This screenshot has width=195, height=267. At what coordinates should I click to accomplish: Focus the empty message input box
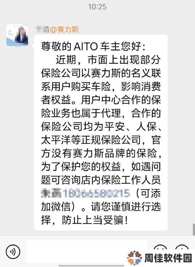click(87, 251)
